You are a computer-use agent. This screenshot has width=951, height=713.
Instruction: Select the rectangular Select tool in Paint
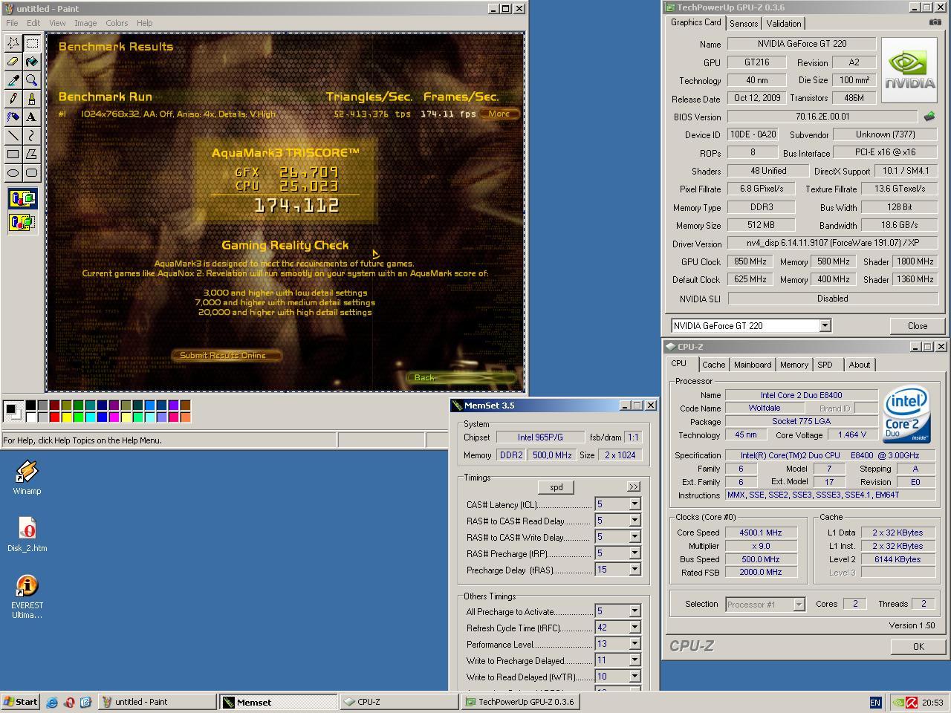click(32, 43)
